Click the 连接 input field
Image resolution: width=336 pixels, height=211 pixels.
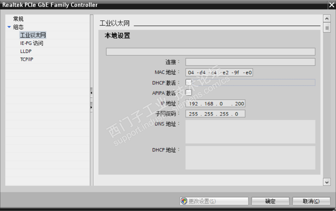point(250,62)
